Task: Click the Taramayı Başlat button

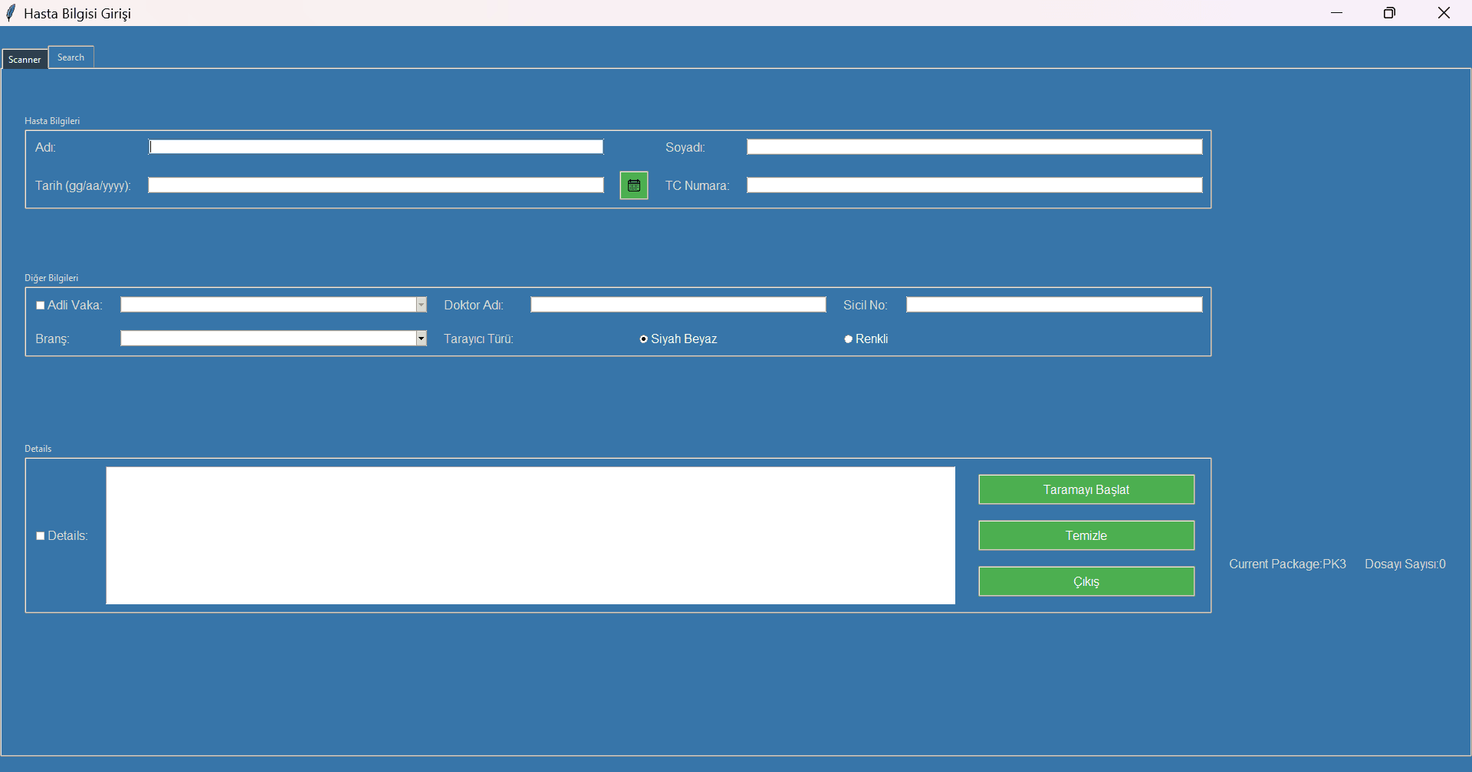Action: pyautogui.click(x=1086, y=489)
